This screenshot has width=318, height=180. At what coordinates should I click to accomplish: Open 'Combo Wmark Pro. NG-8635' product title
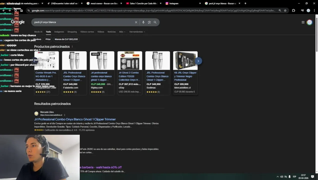click(46, 76)
